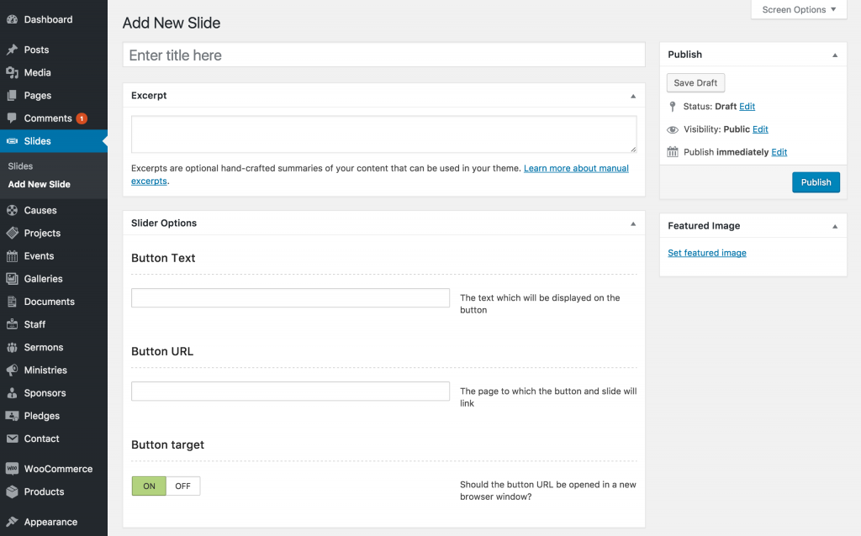Open the Screen Options dropdown

click(x=797, y=9)
